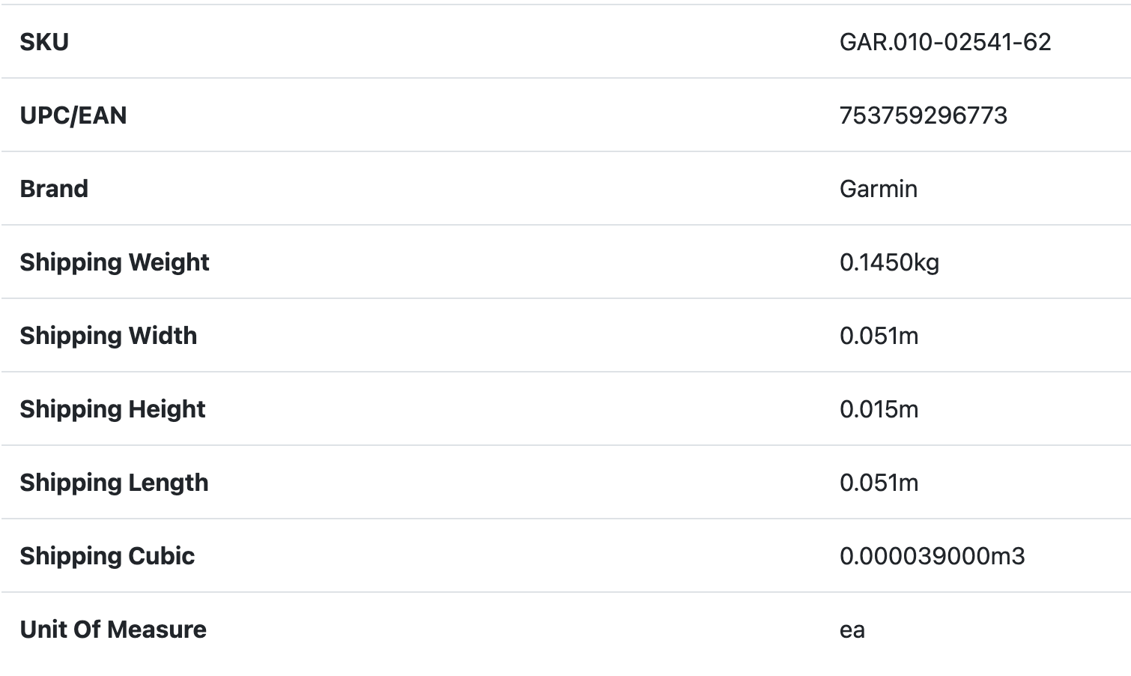Image resolution: width=1131 pixels, height=676 pixels.
Task: Select the SKU value GAR.010-02541-62
Action: click(944, 42)
